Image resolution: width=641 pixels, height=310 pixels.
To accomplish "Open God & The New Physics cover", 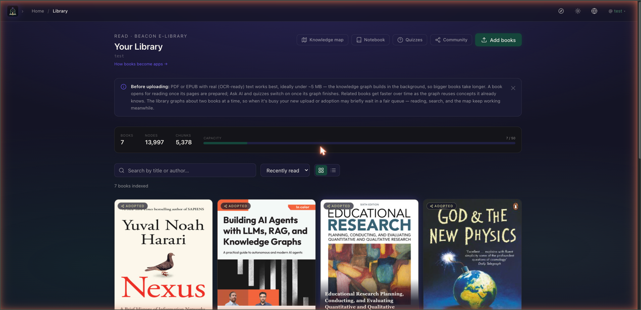I will coord(472,255).
